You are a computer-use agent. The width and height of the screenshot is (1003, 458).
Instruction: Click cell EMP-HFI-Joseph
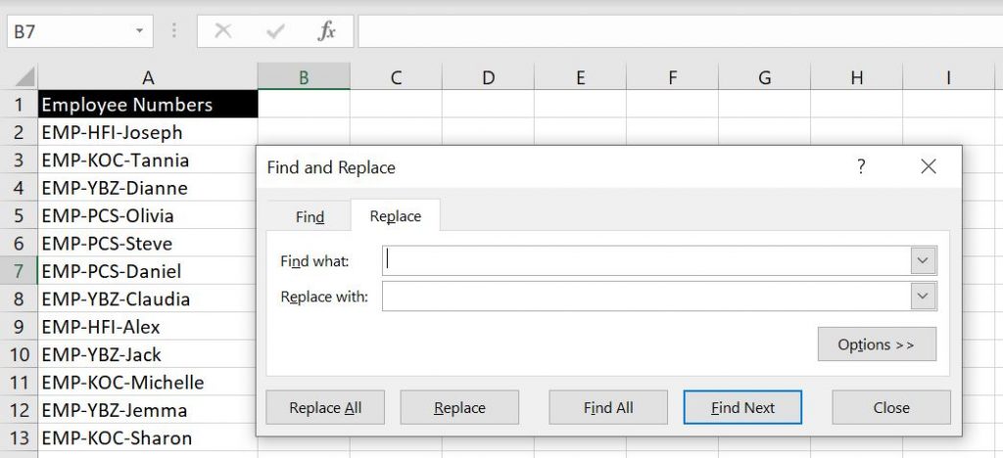click(148, 132)
